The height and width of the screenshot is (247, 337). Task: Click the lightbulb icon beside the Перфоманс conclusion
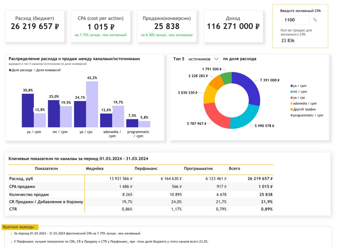click(x=11, y=241)
